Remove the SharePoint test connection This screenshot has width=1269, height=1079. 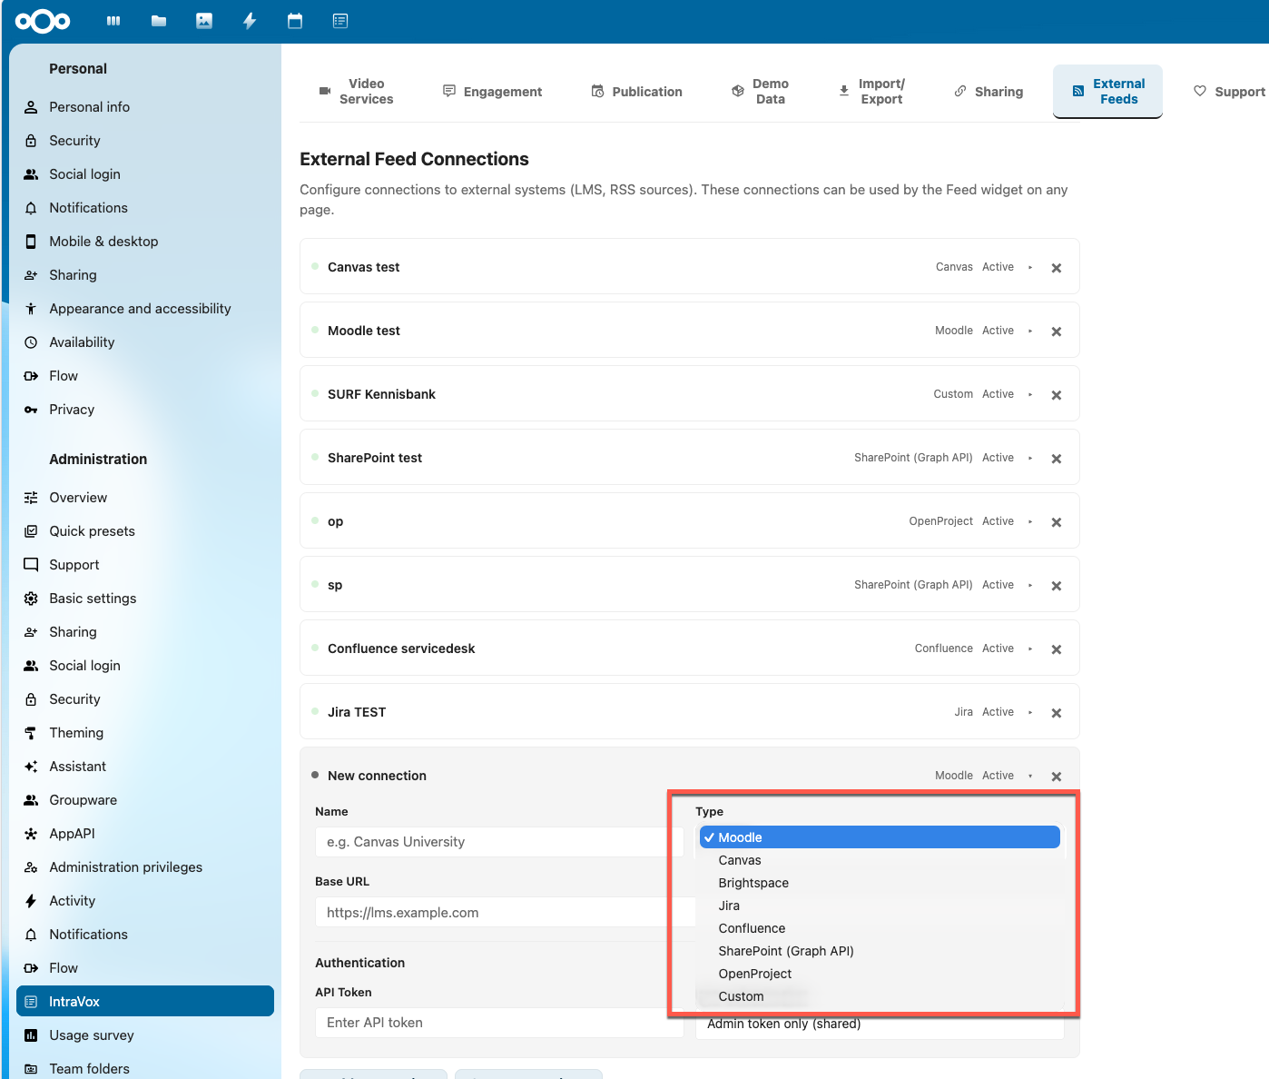[1057, 459]
